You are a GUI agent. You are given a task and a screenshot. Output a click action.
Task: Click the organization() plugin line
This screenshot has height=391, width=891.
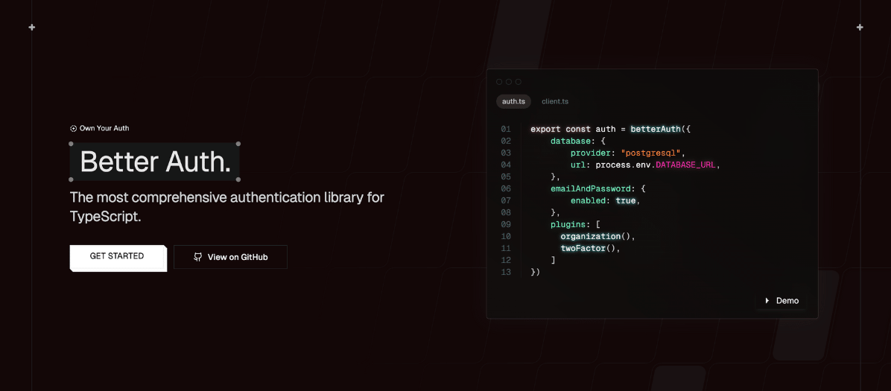point(597,236)
